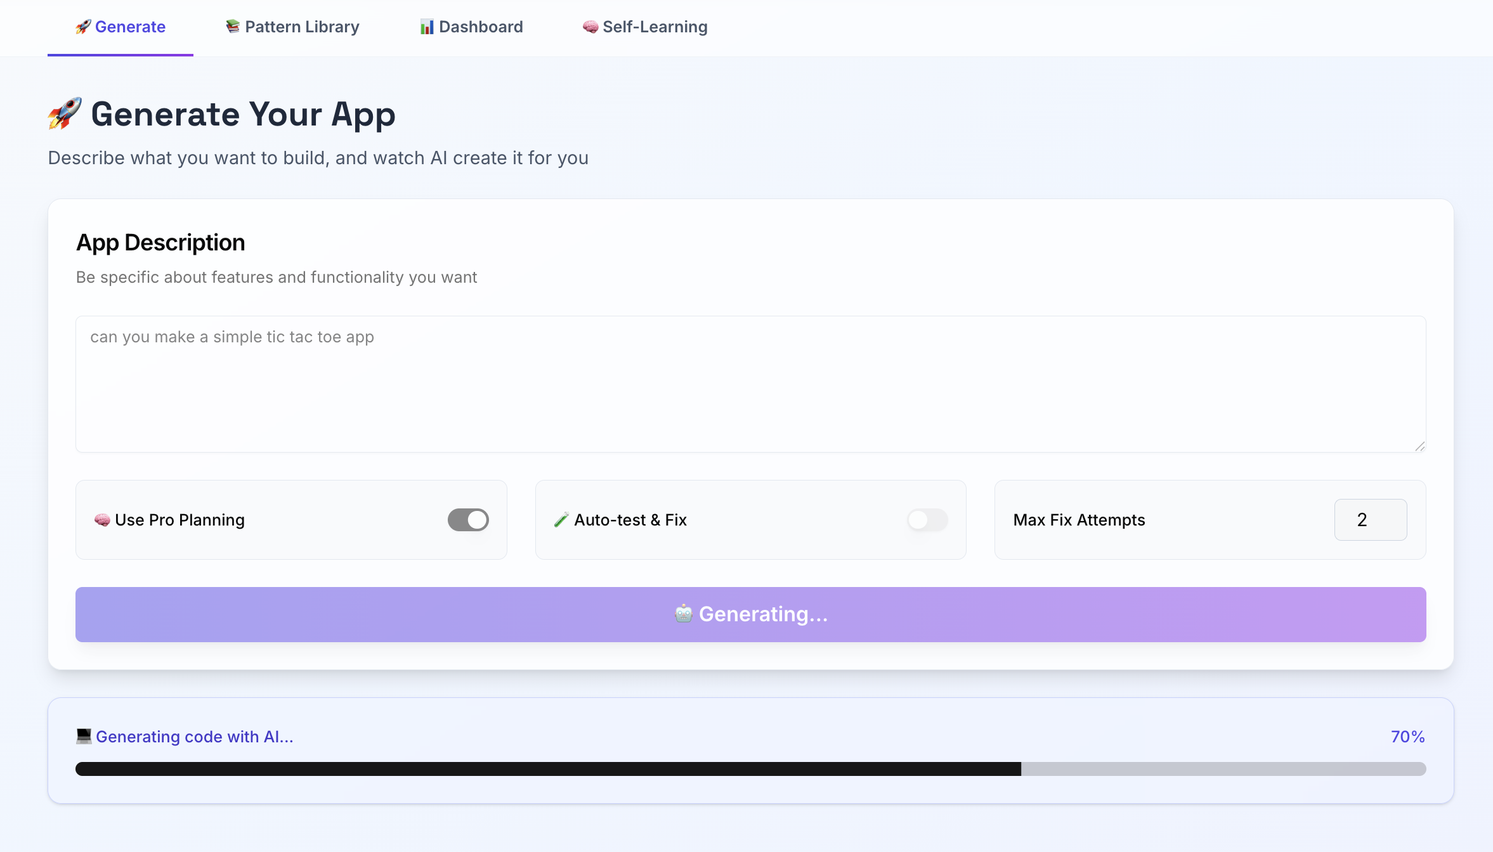Disable the Use Pro Planning toggle
This screenshot has height=852, width=1493.
point(468,520)
